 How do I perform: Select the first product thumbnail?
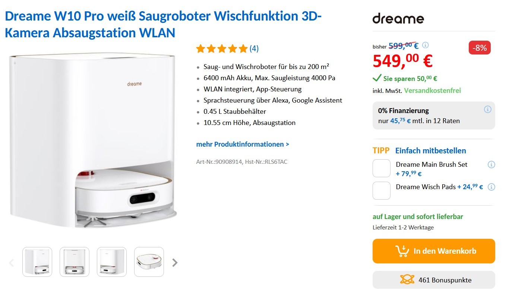(37, 262)
